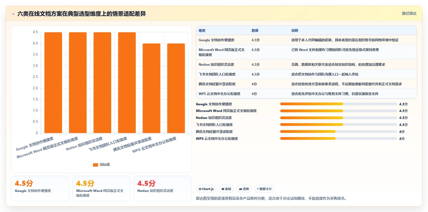This screenshot has height=212, width=428.
Task: Click the 飞书文档 progress bar
Action: pyautogui.click(x=338, y=125)
